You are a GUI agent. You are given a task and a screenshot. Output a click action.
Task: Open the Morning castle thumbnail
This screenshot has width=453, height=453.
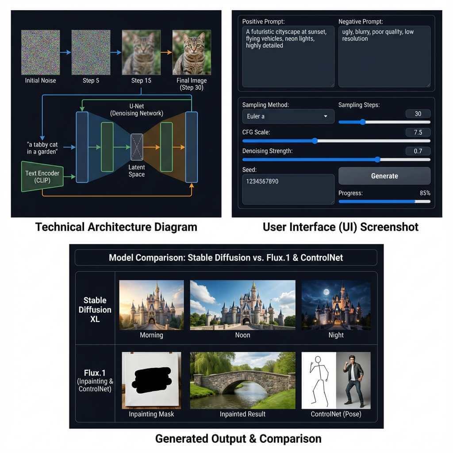(x=151, y=304)
